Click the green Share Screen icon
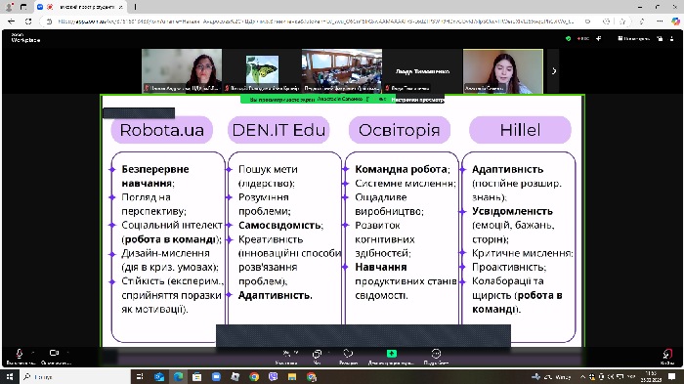The width and height of the screenshot is (684, 384). coord(391,353)
